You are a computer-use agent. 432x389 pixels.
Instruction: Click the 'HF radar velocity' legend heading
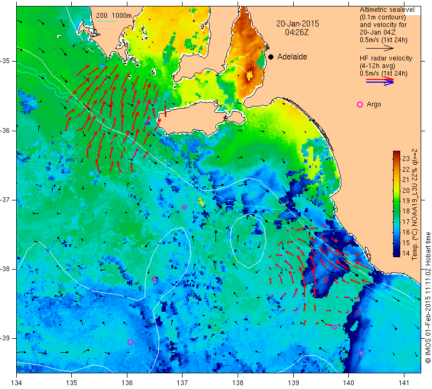[386, 58]
